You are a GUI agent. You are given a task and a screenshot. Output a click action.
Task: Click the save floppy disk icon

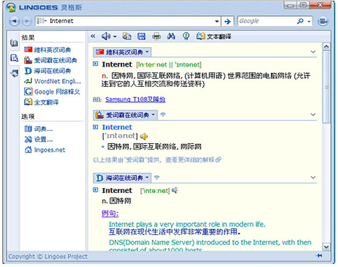[x=142, y=36]
